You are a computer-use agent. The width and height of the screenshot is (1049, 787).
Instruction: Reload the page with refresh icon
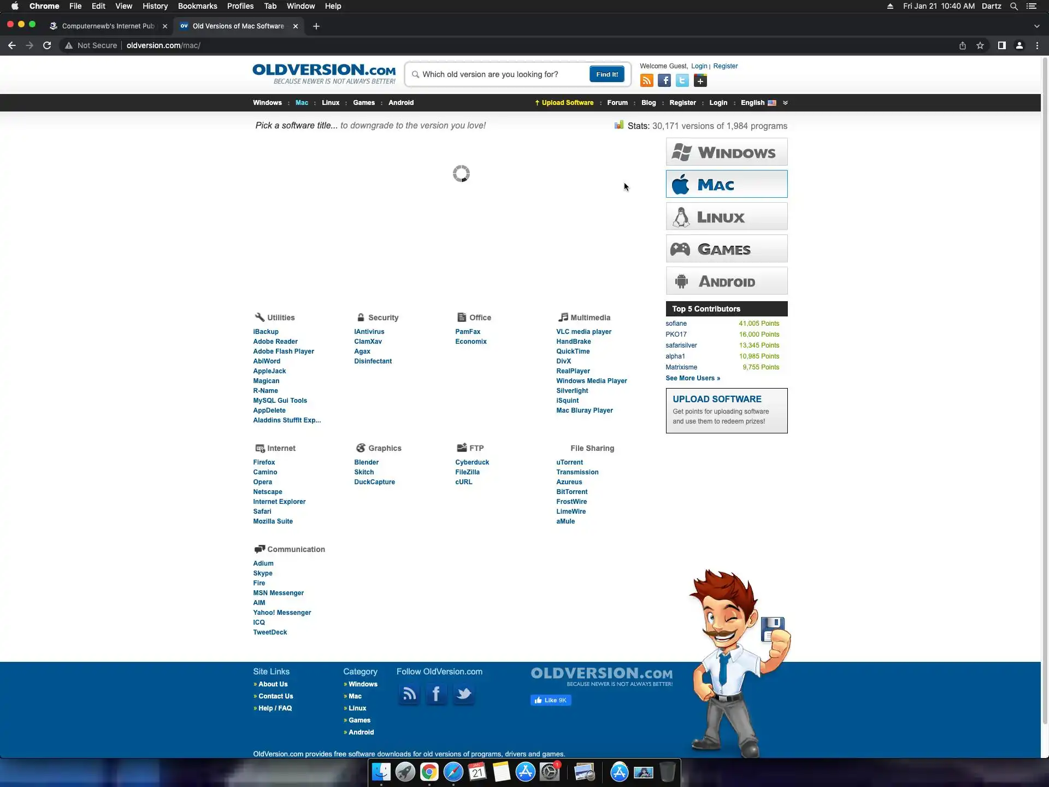pyautogui.click(x=47, y=45)
